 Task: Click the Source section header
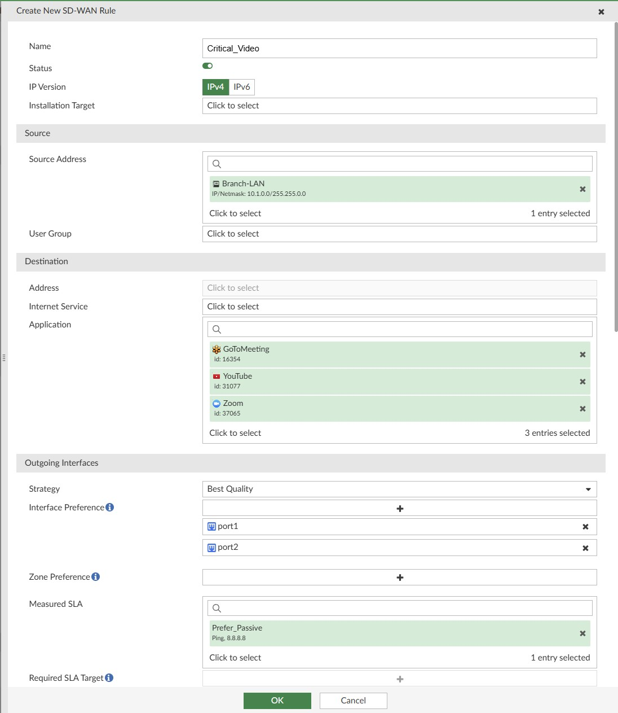click(311, 133)
